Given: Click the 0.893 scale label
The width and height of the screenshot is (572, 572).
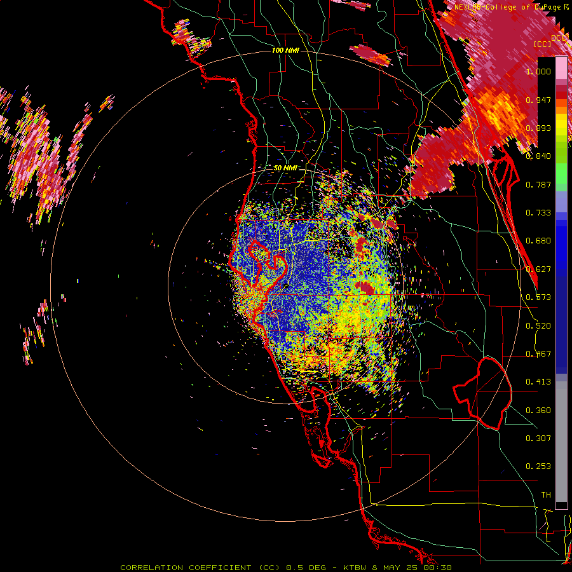Looking at the screenshot, I should click(538, 128).
